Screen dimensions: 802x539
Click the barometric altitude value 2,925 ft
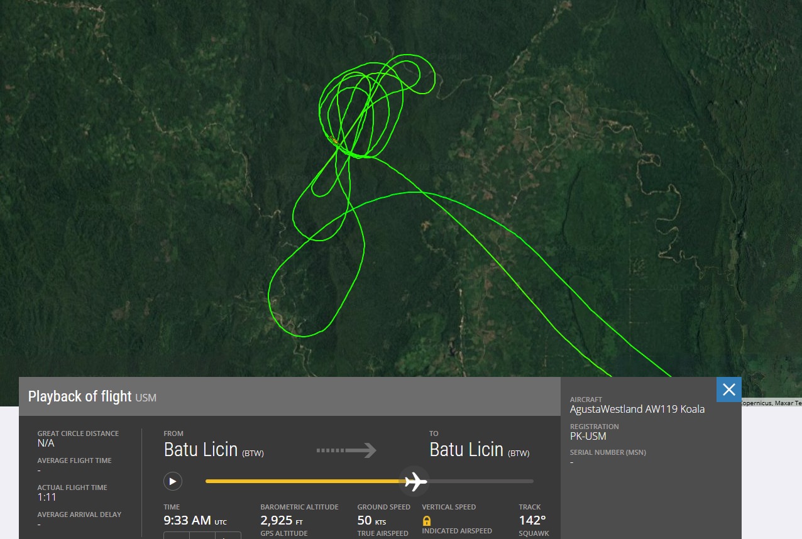282,520
